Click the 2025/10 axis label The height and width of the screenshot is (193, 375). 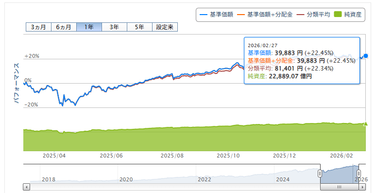pos(228,156)
